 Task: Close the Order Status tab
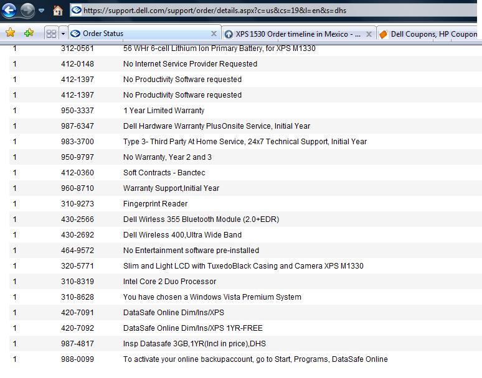[x=214, y=34]
